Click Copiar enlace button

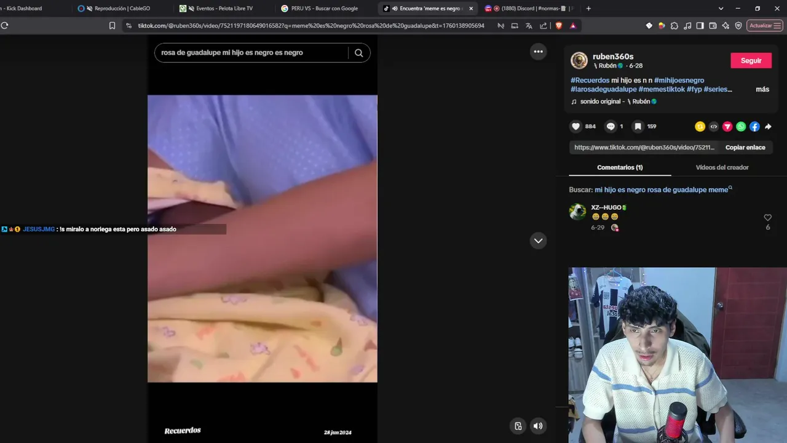tap(745, 148)
